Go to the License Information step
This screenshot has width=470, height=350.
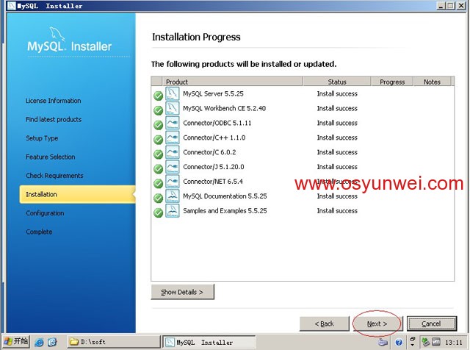point(54,101)
